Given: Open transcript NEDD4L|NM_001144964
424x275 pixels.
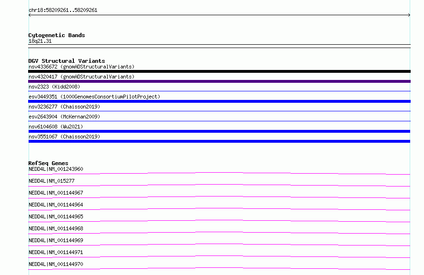Looking at the screenshot, I should click(x=56, y=205).
